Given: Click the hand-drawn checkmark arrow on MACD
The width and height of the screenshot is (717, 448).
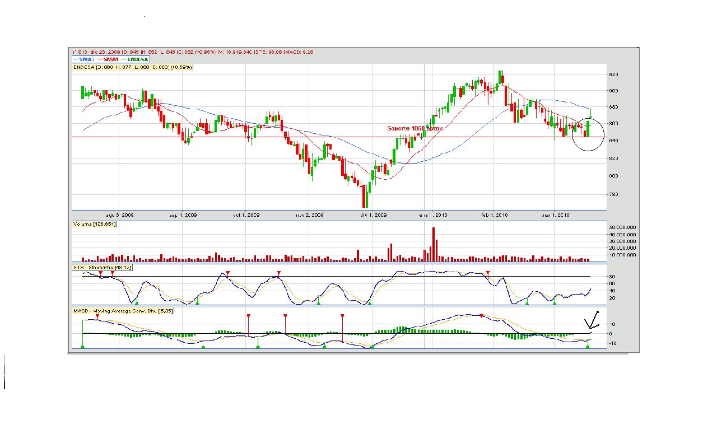Looking at the screenshot, I should click(591, 320).
